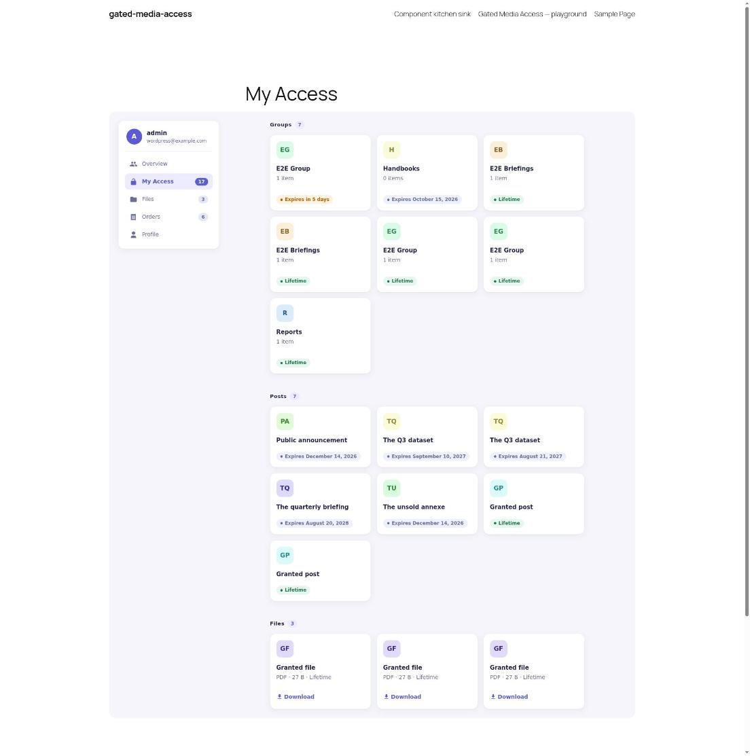
Task: Click the EG avatar on the card expiring in 5 days
Action: click(285, 150)
